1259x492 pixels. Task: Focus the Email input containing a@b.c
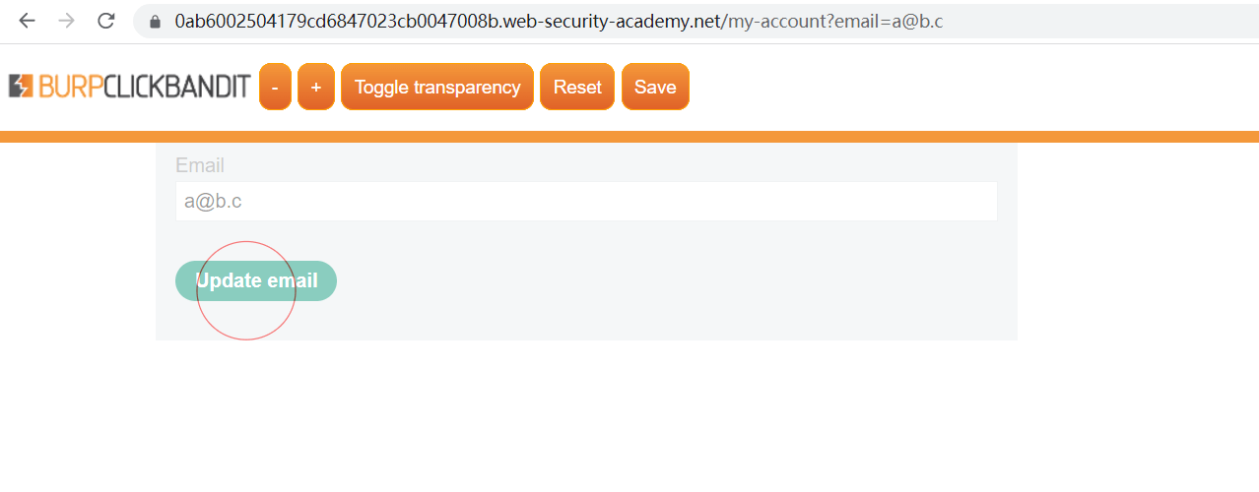586,202
